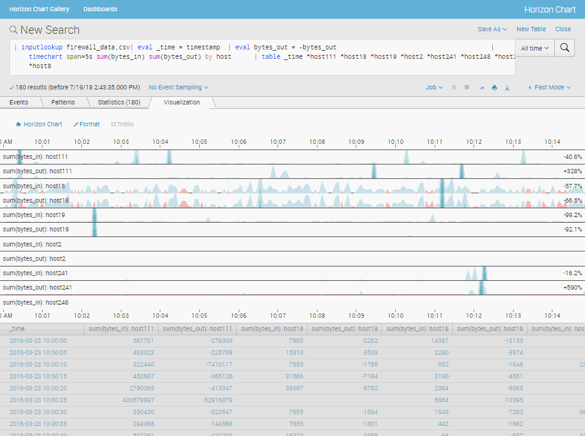The image size is (585, 436).
Task: Click the time cell 2016-03-23 10:00:15
Action: pos(38,377)
